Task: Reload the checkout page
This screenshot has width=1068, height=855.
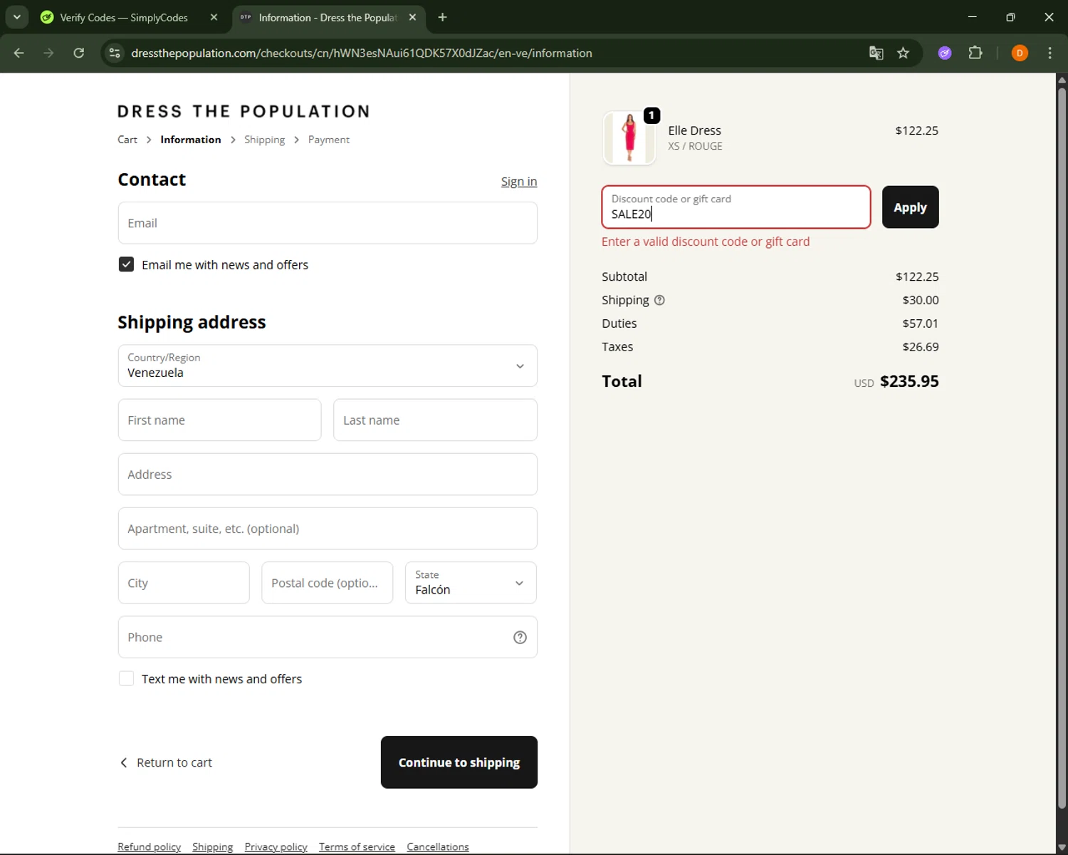Action: [x=79, y=53]
